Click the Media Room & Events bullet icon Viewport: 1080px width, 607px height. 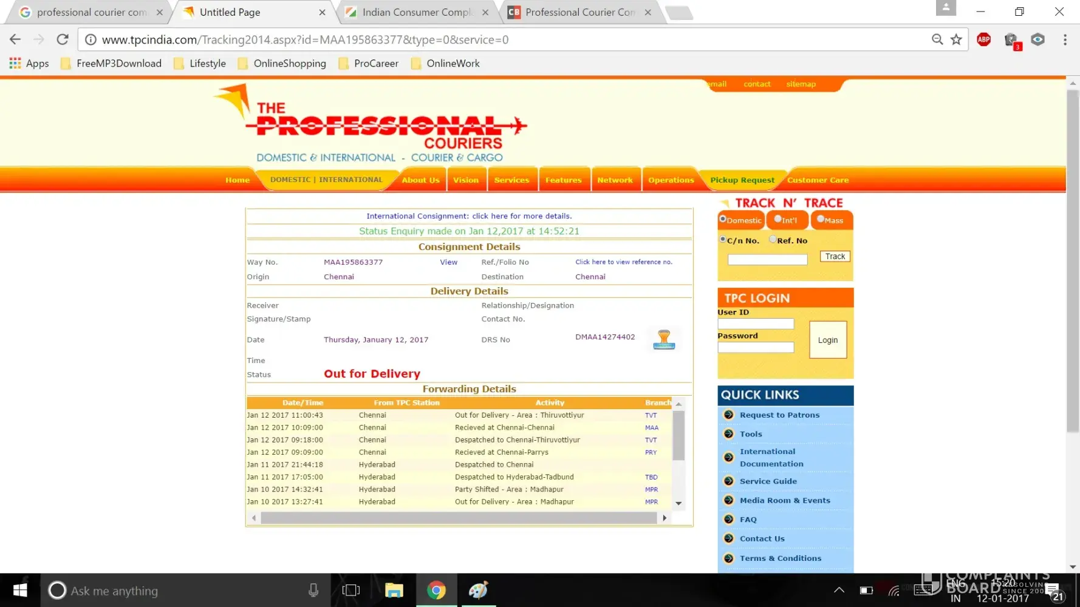(729, 500)
